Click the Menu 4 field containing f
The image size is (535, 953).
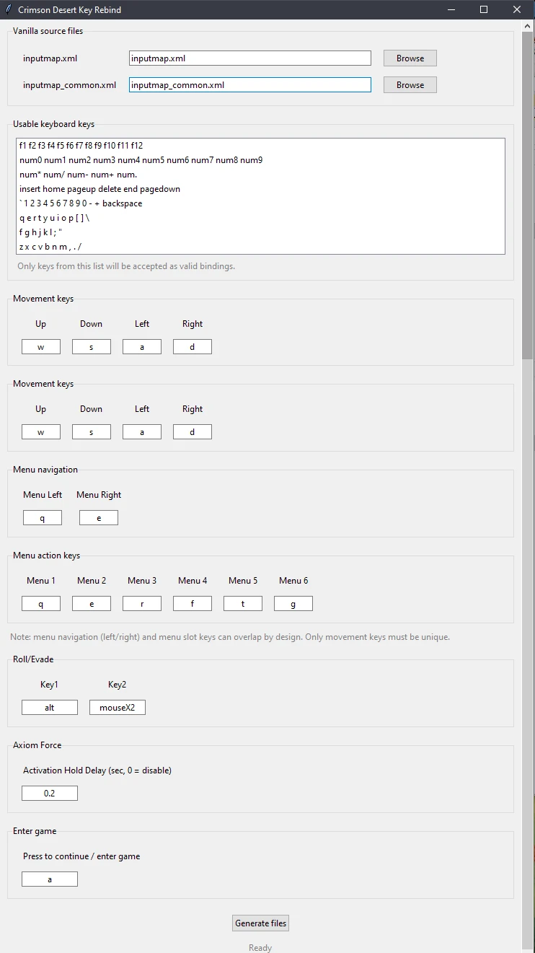click(193, 604)
